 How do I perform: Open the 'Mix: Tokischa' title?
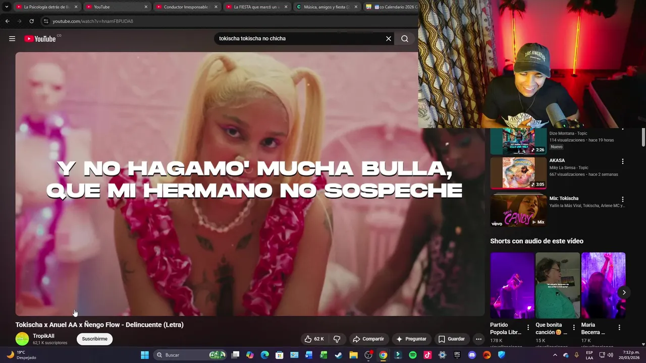[x=564, y=198]
